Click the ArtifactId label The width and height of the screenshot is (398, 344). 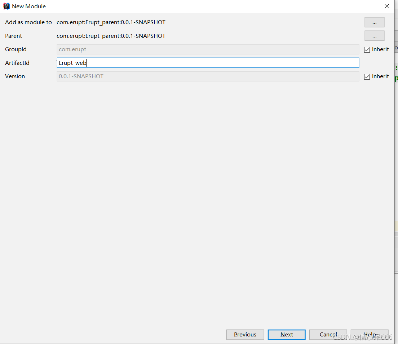click(x=17, y=63)
